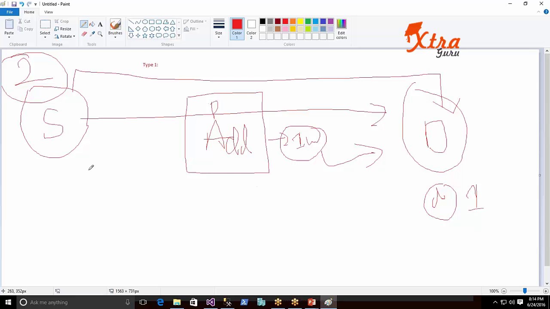
Task: Select the Magnifier tool
Action: 100,34
